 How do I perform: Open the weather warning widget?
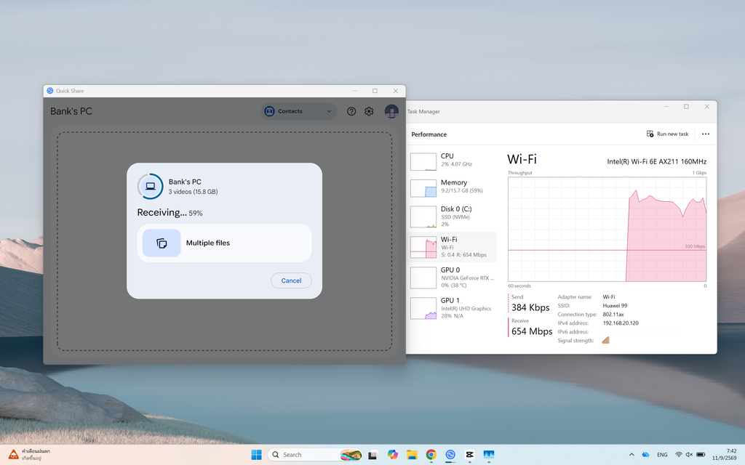pyautogui.click(x=29, y=455)
